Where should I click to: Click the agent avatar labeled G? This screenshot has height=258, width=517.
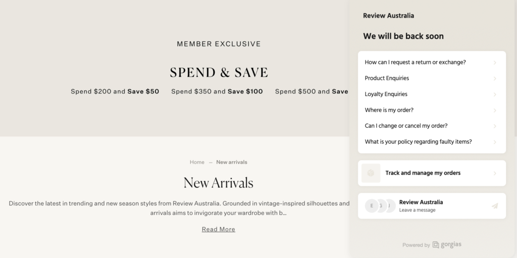382,206
